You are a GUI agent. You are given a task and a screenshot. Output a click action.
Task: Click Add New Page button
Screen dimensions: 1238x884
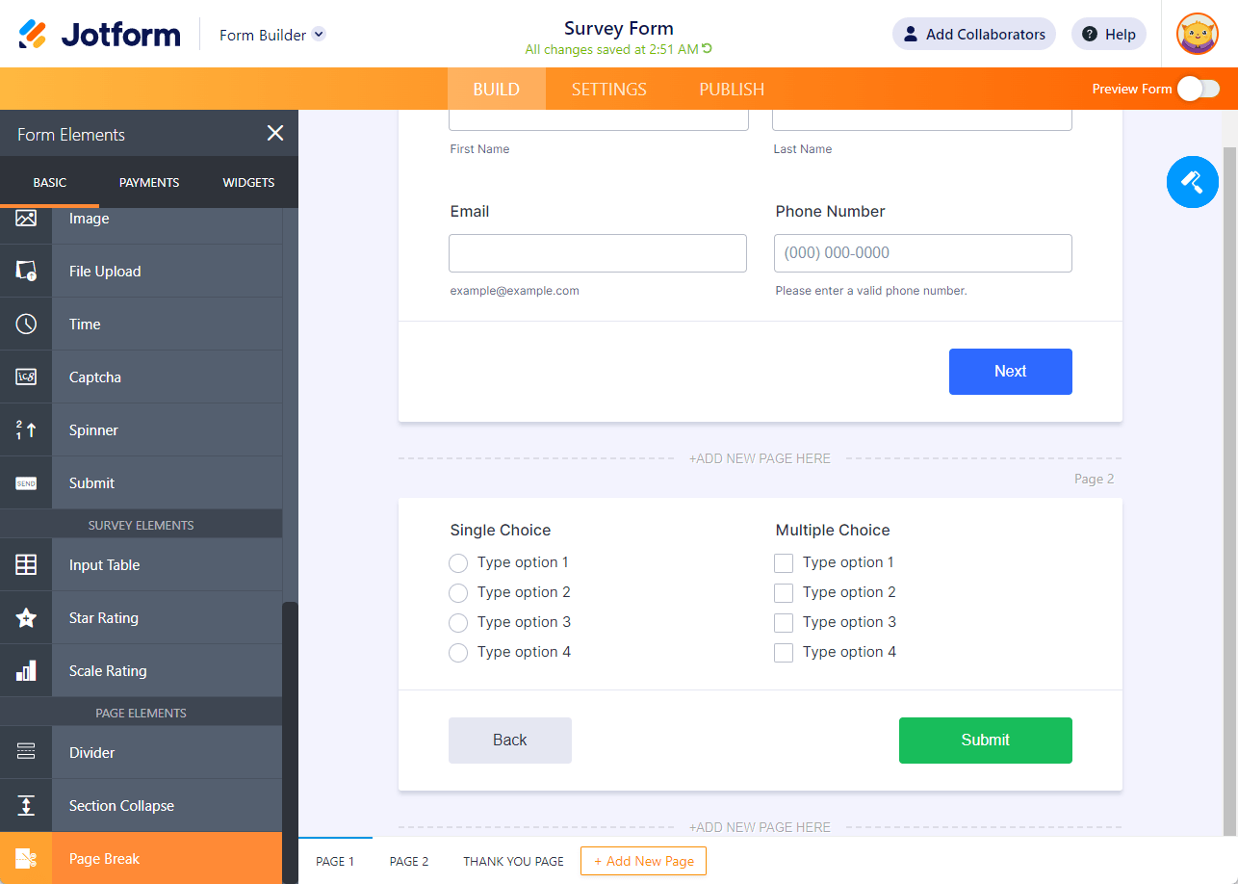tap(643, 861)
